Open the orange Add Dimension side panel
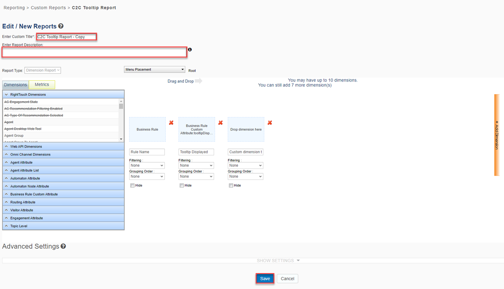Screen dimensions: 504x289 point(497,135)
